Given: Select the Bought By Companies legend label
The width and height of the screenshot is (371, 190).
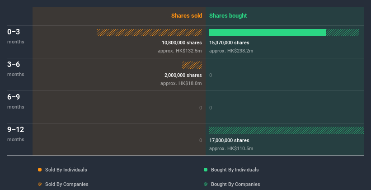Looking at the screenshot, I should (x=235, y=184).
